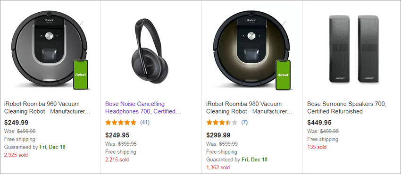Click the $249.99 price of Roomba 960
401x174 pixels.
point(17,123)
